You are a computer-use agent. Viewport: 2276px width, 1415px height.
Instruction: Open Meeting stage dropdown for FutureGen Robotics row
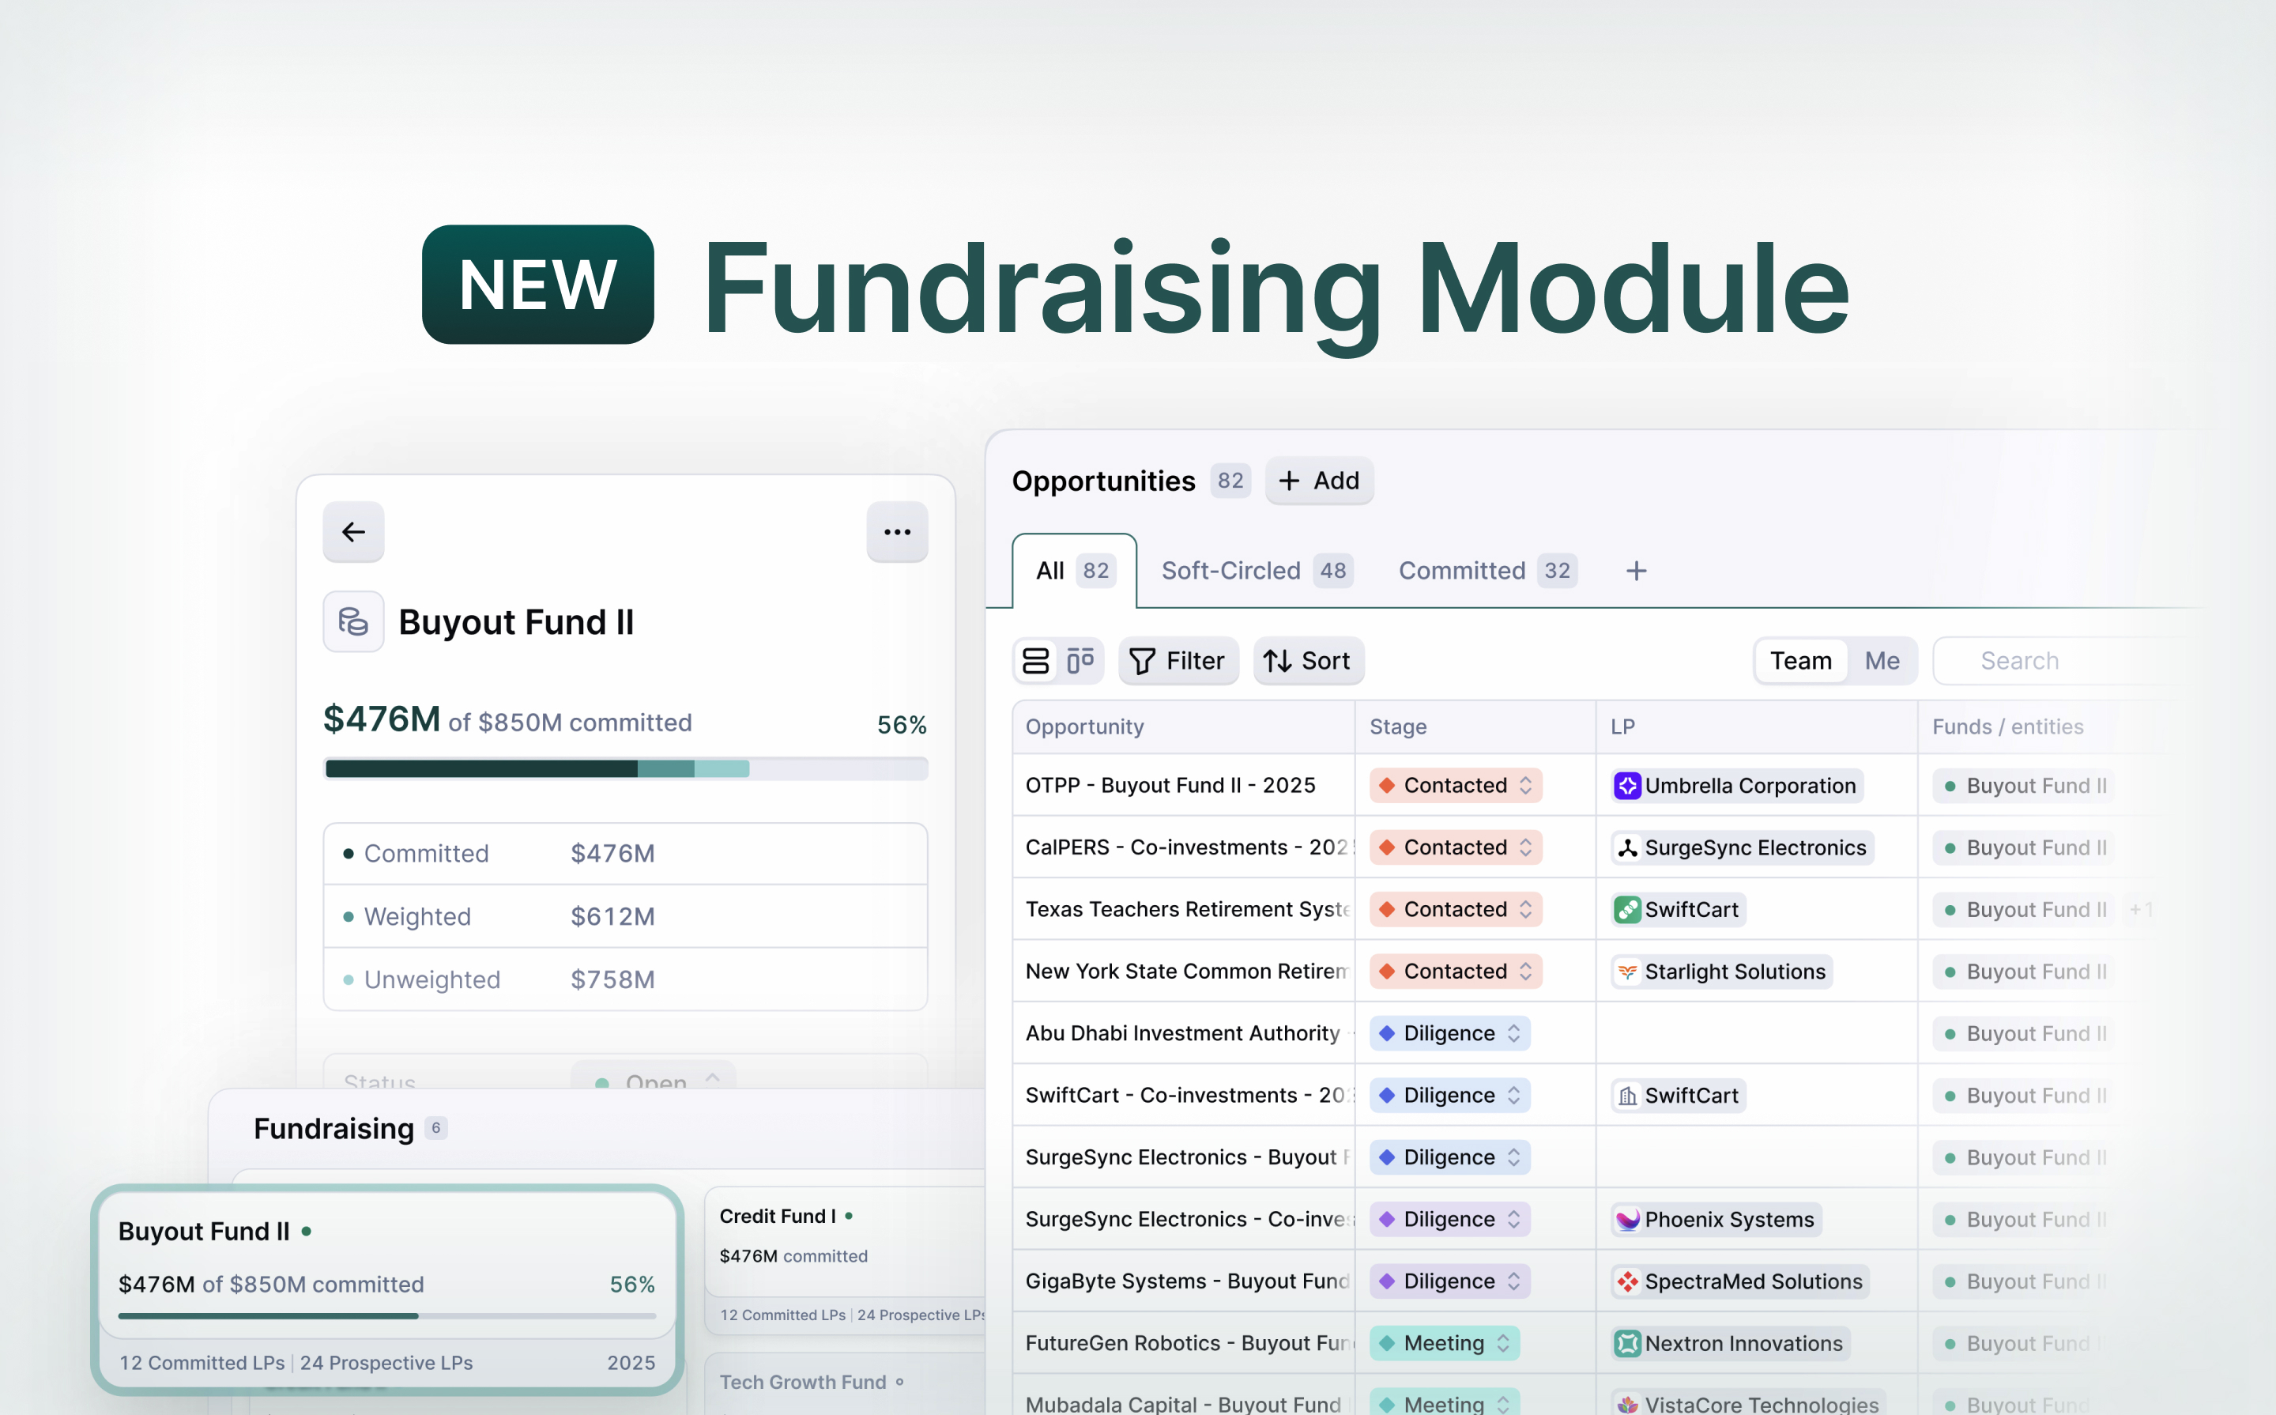point(1443,1343)
